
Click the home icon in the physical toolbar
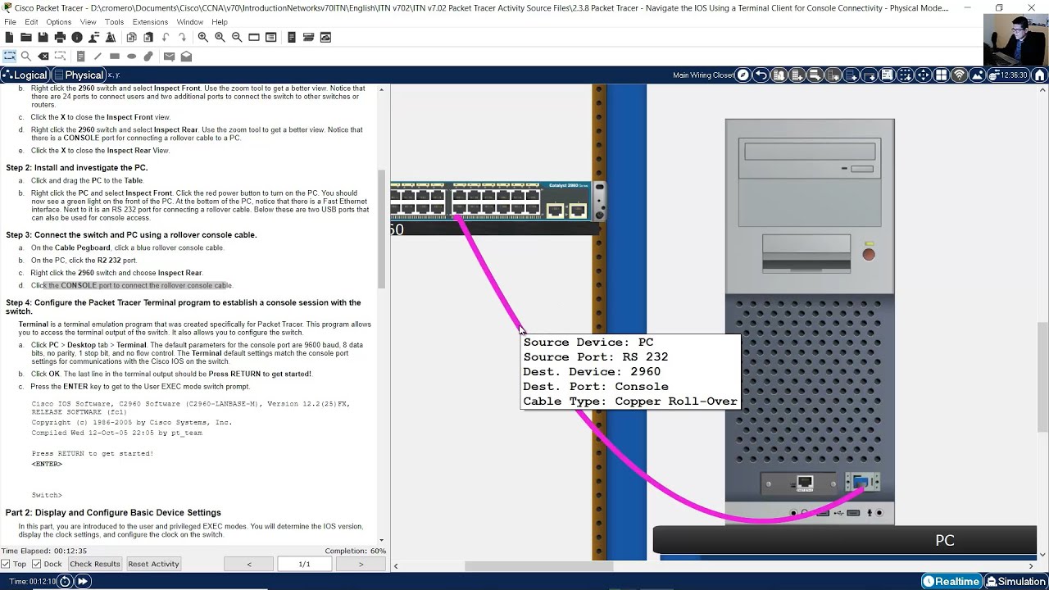coord(1040,75)
